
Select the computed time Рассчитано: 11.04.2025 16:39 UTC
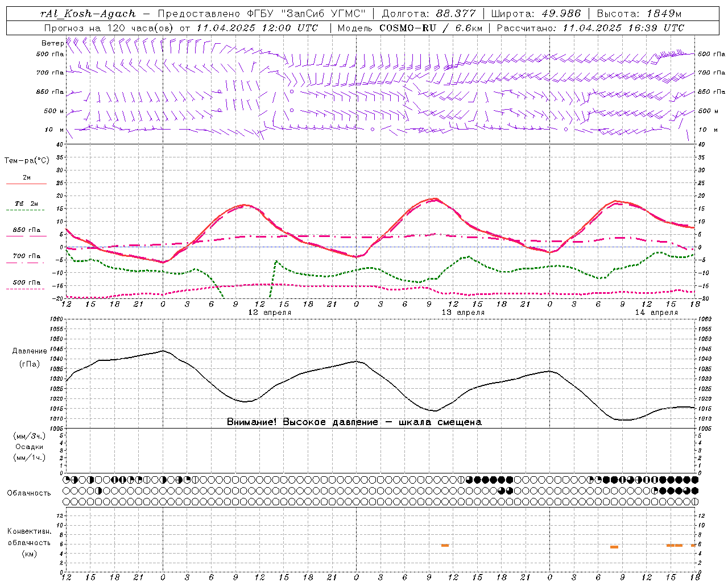coord(590,28)
